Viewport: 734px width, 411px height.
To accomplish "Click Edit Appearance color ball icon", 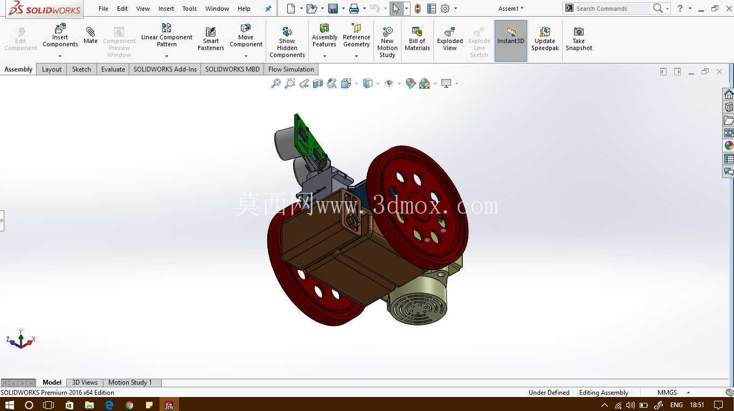I will (x=411, y=83).
